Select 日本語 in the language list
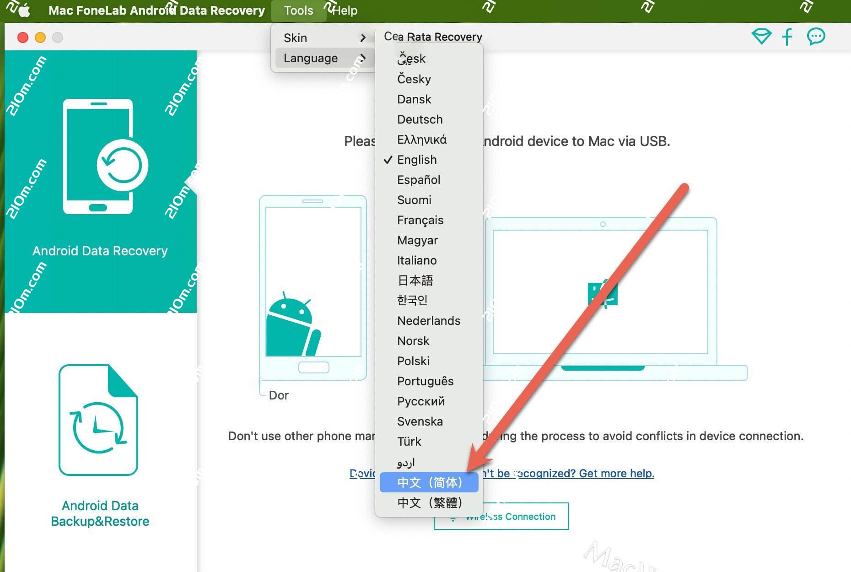Image resolution: width=851 pixels, height=572 pixels. pos(415,281)
